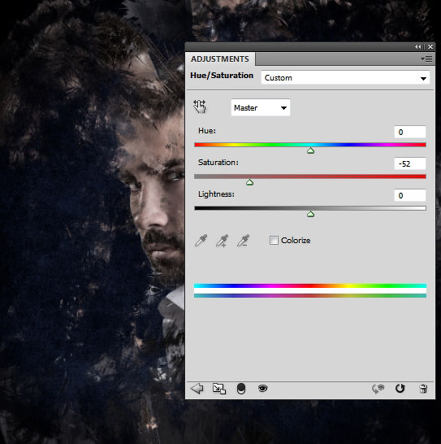Switch panel to expanded view icon
The height and width of the screenshot is (444, 441).
(219, 389)
